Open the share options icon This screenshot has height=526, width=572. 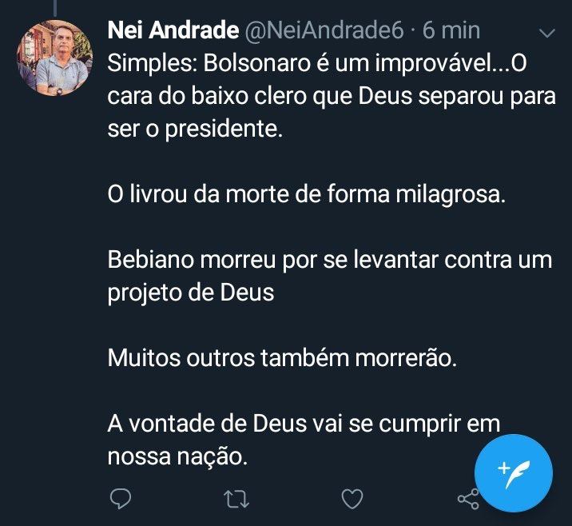pyautogui.click(x=467, y=500)
